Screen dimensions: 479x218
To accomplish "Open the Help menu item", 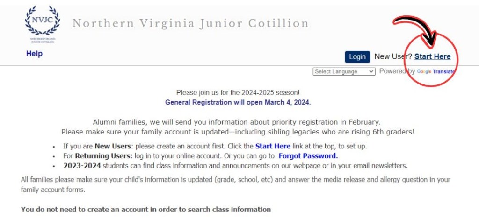I will coord(34,54).
